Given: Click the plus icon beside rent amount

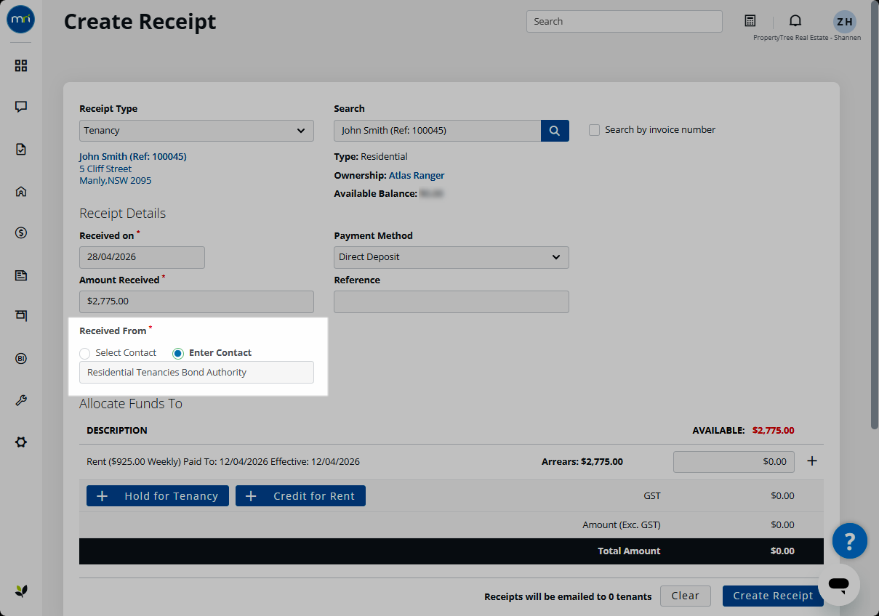Looking at the screenshot, I should pyautogui.click(x=813, y=461).
